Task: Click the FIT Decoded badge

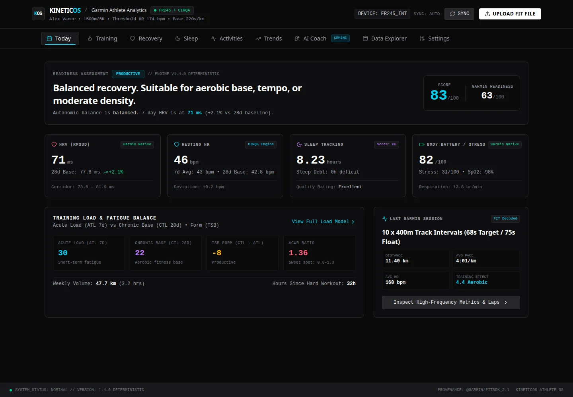Action: 505,219
